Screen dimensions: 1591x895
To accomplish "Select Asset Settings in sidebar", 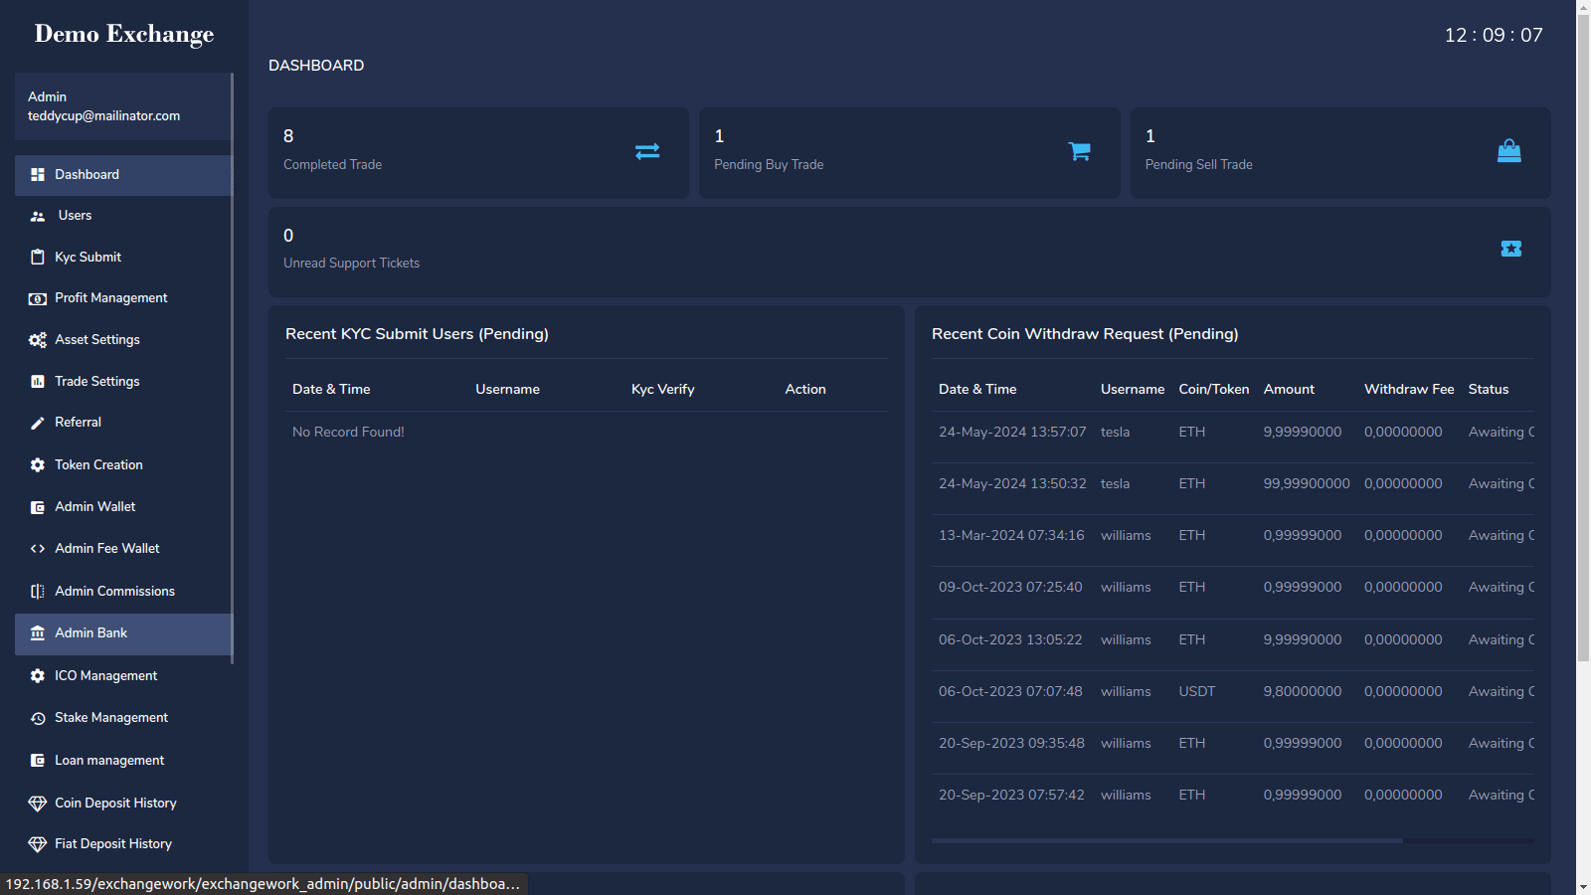I will [x=96, y=340].
